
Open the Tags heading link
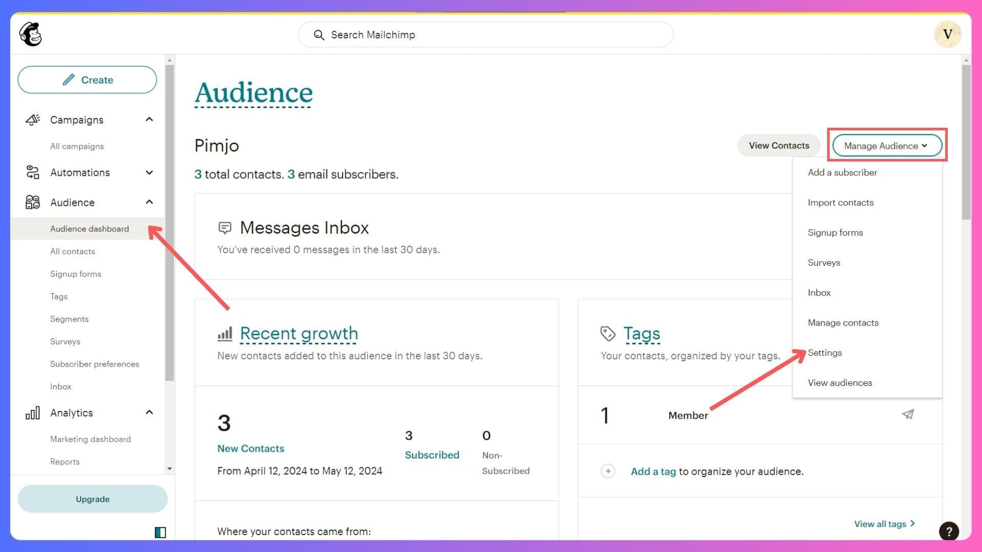641,334
